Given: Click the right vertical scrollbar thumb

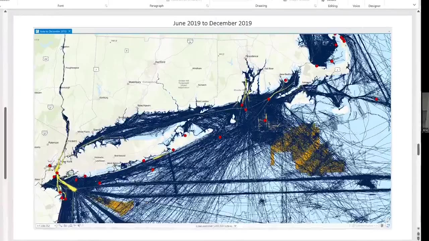Looking at the screenshot, I should click(418, 149).
